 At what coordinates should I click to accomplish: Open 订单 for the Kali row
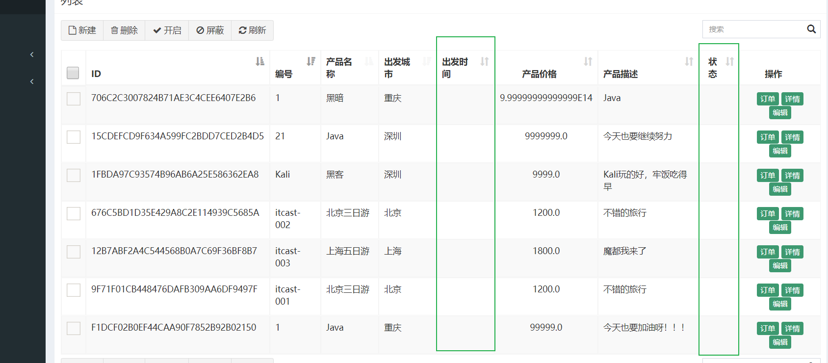point(768,176)
